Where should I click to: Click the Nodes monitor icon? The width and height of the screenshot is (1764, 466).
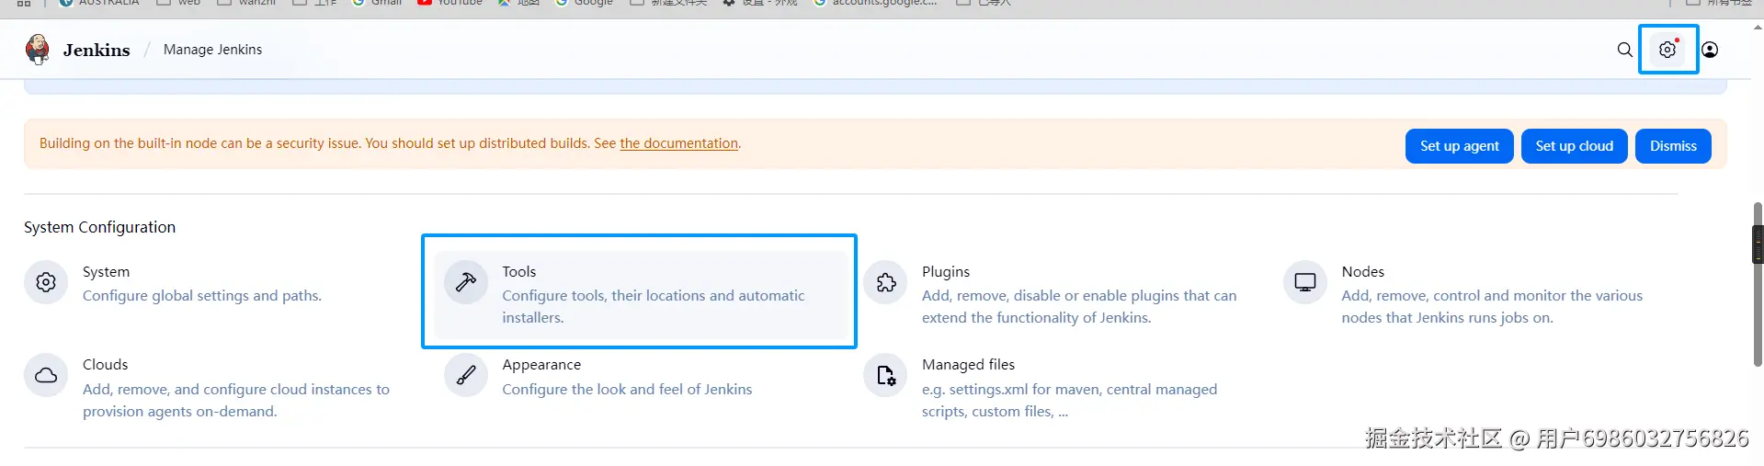pyautogui.click(x=1305, y=282)
